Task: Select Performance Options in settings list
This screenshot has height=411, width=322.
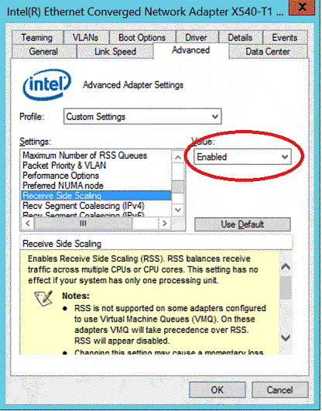Action: tap(96, 176)
